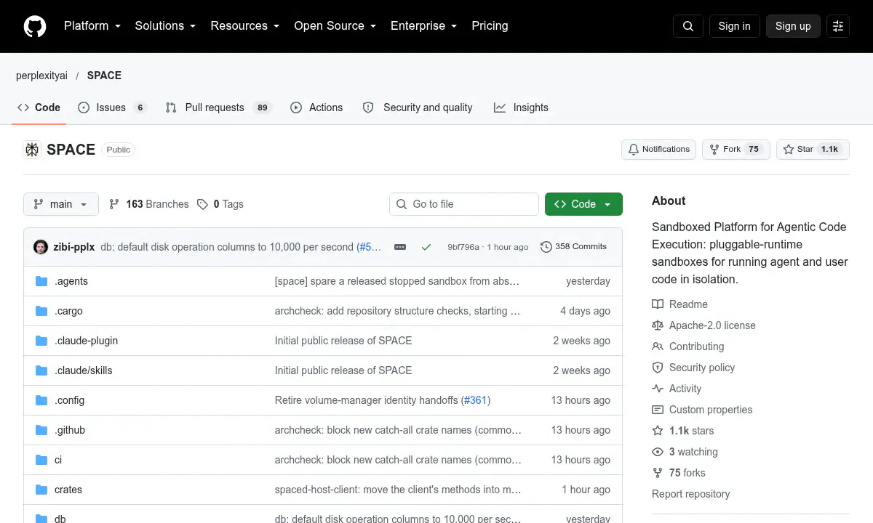
Task: Switch to Security and quality tab
Action: (x=418, y=108)
